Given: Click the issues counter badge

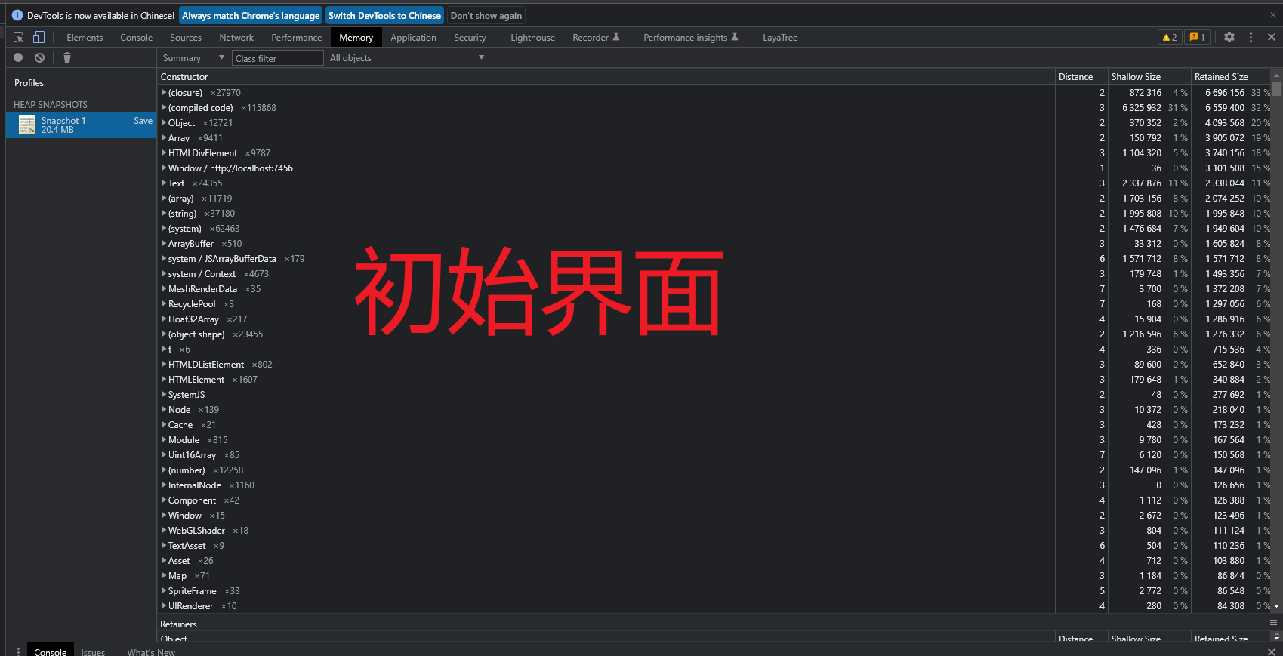Looking at the screenshot, I should tap(1197, 37).
